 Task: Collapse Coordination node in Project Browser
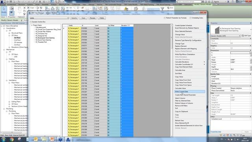pyautogui.click(x=4, y=28)
